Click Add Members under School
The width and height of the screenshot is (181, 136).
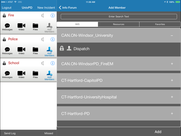point(50,76)
